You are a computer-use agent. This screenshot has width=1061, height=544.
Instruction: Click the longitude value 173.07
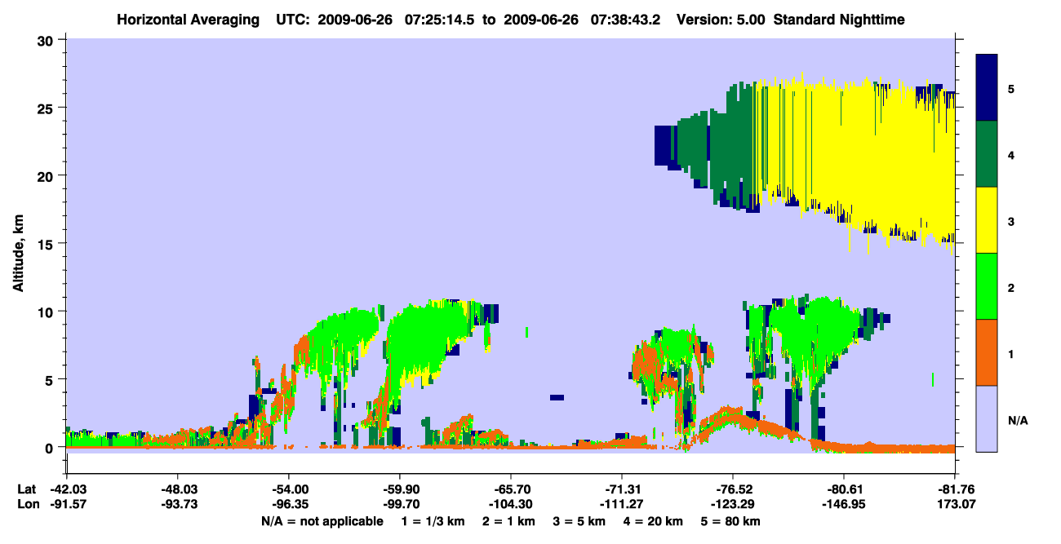955,504
